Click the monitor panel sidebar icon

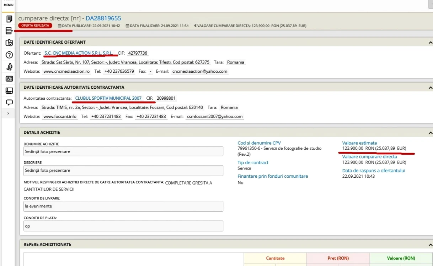(9, 91)
